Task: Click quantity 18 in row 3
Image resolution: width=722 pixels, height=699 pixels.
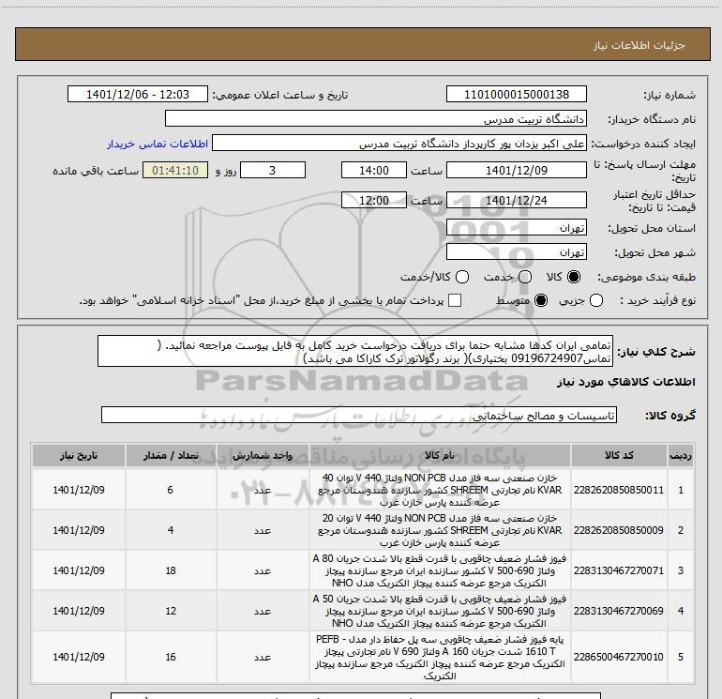Action: tap(171, 570)
